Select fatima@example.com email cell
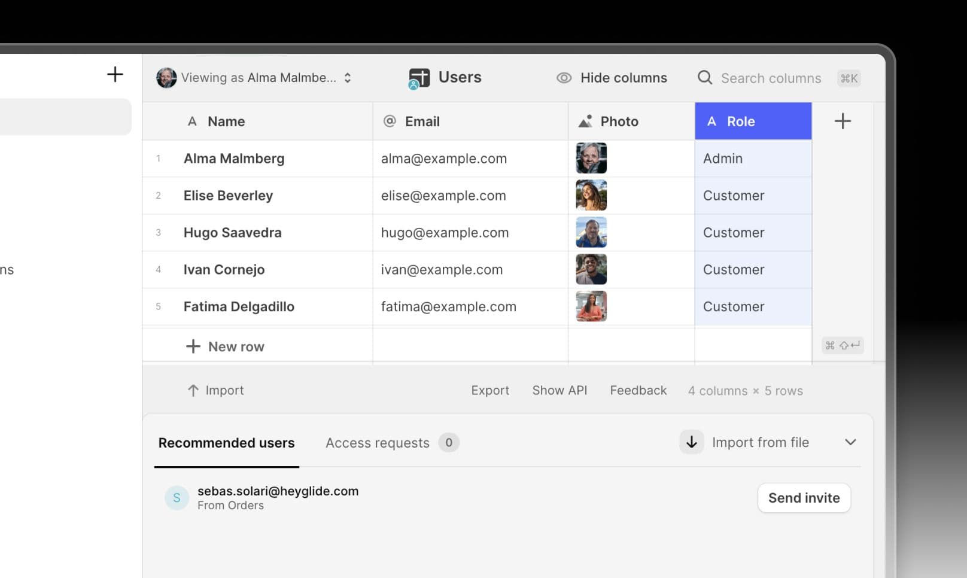This screenshot has width=967, height=578. 470,307
